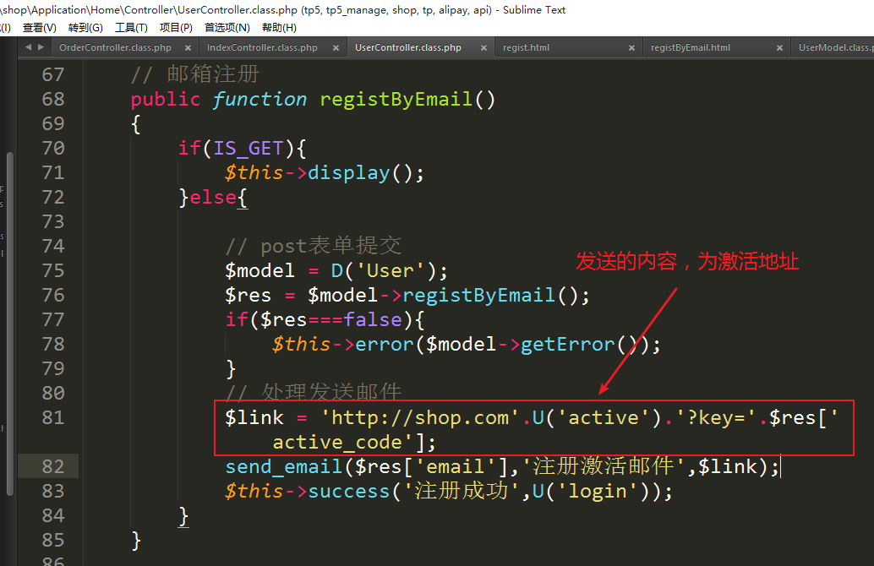Close the registByEmail.html tab

point(778,48)
